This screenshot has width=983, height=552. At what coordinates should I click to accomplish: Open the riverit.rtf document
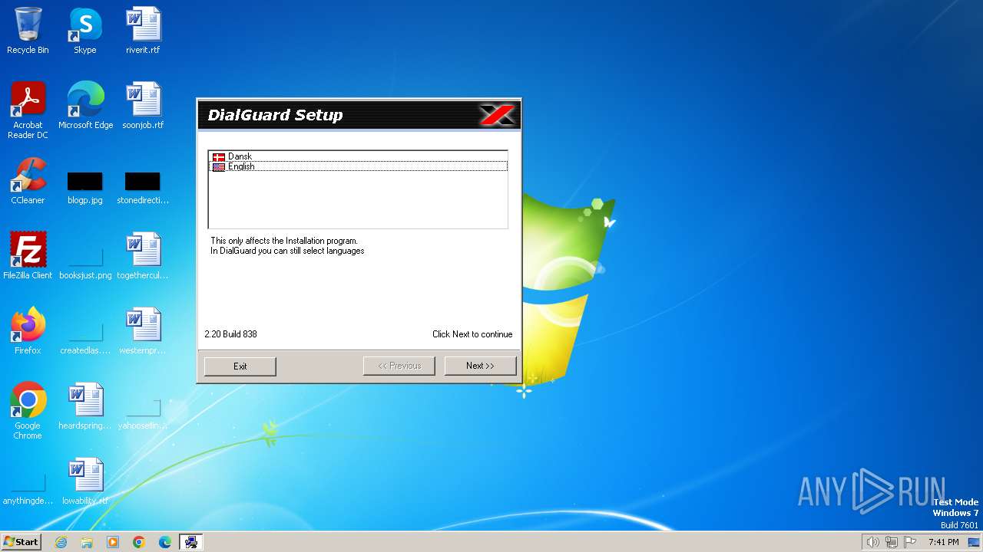(143, 31)
